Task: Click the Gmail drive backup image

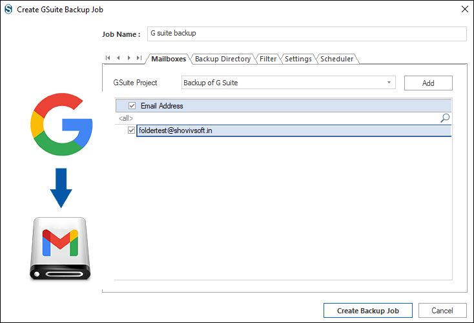Action: pyautogui.click(x=60, y=248)
